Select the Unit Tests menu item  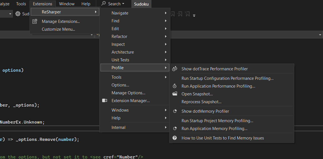[135, 60]
